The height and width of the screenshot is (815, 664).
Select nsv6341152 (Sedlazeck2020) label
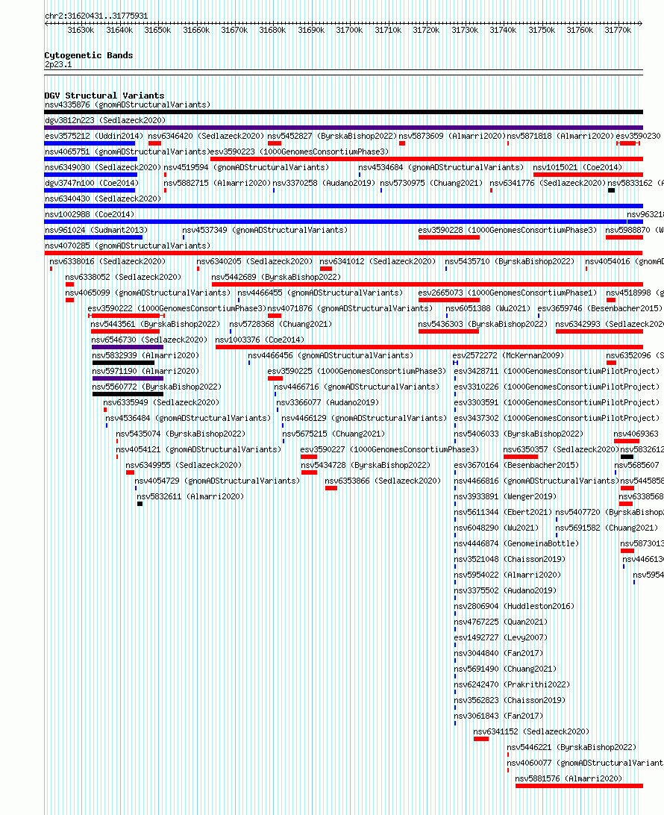[531, 731]
